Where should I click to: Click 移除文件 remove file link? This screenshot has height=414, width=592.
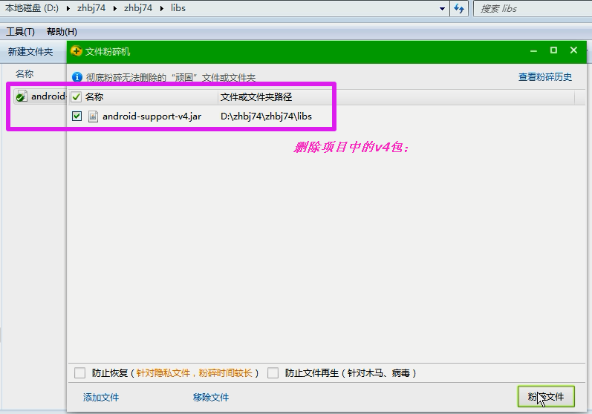[211, 397]
